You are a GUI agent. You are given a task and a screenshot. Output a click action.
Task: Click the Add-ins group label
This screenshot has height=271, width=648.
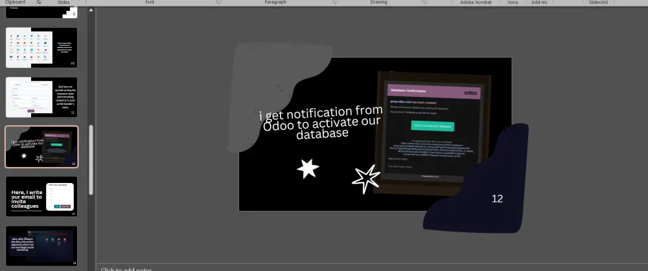[539, 3]
